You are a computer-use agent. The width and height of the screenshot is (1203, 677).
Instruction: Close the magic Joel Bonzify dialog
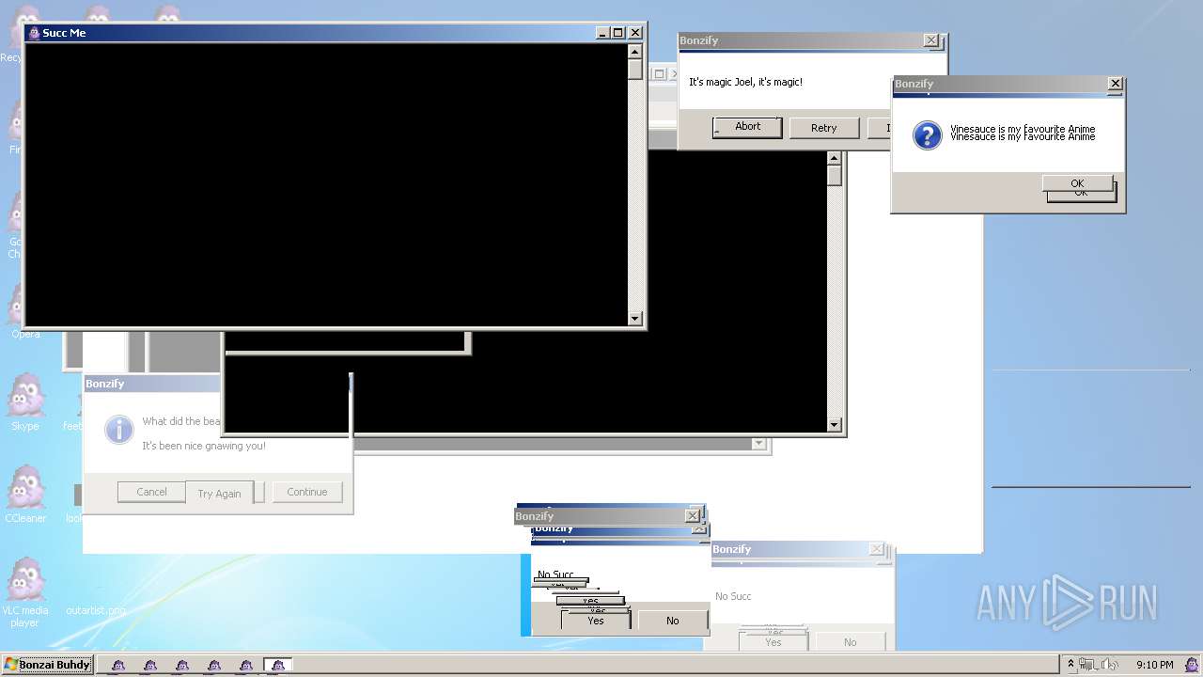pos(930,40)
